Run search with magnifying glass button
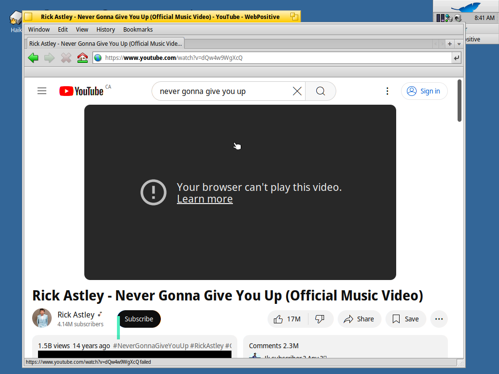Viewport: 499px width, 374px height. point(321,91)
